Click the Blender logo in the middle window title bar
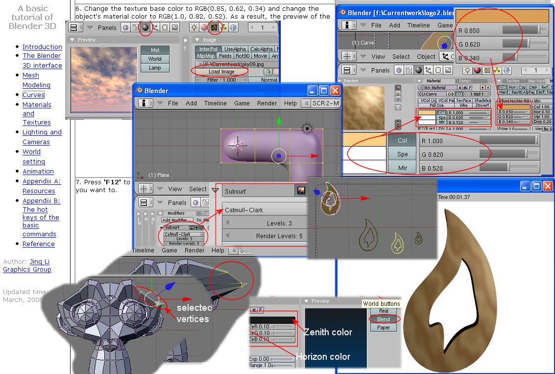 139,91
